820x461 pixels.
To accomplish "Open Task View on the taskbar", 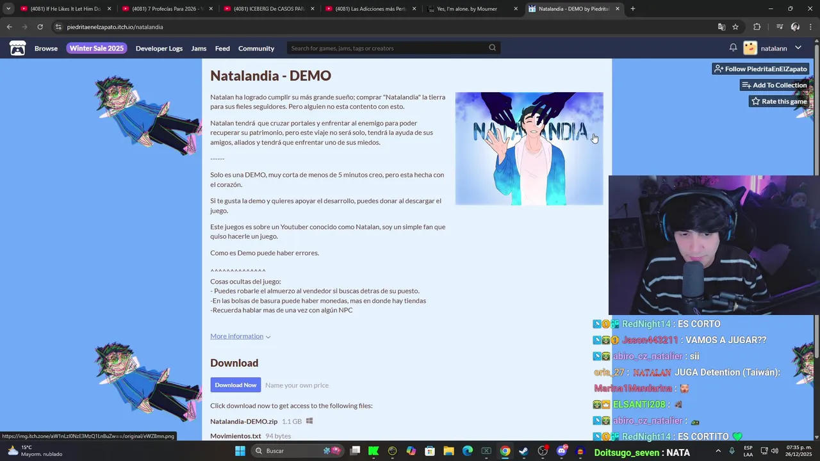I will [x=356, y=451].
